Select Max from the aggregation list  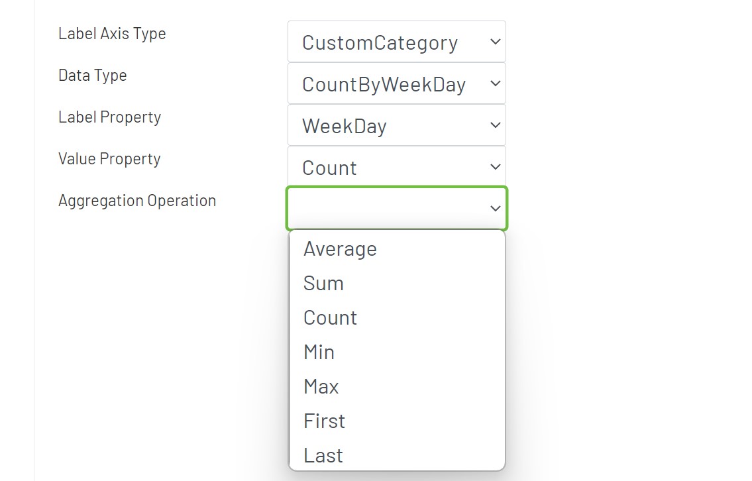pos(321,386)
